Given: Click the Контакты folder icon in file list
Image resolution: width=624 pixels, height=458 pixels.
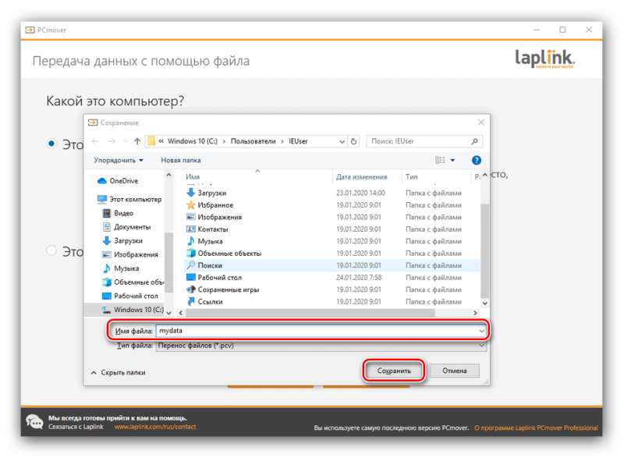Looking at the screenshot, I should pos(191,229).
